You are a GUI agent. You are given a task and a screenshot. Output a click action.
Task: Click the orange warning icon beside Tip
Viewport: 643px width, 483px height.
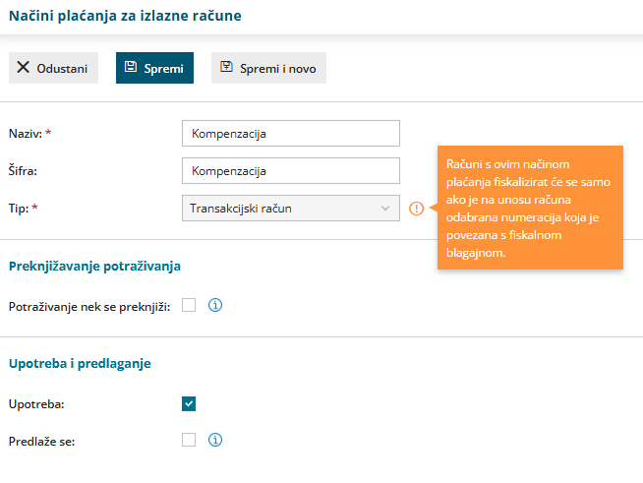(416, 209)
